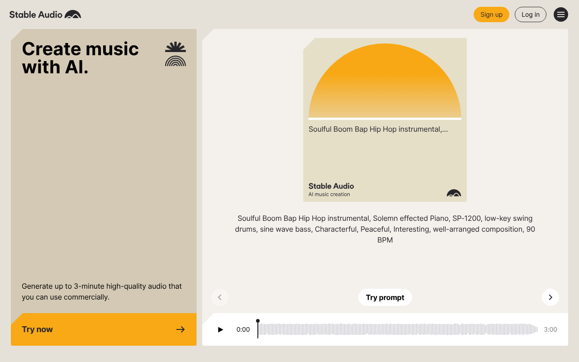This screenshot has height=362, width=579.
Task: Select the full prompt description text
Action: point(385,229)
